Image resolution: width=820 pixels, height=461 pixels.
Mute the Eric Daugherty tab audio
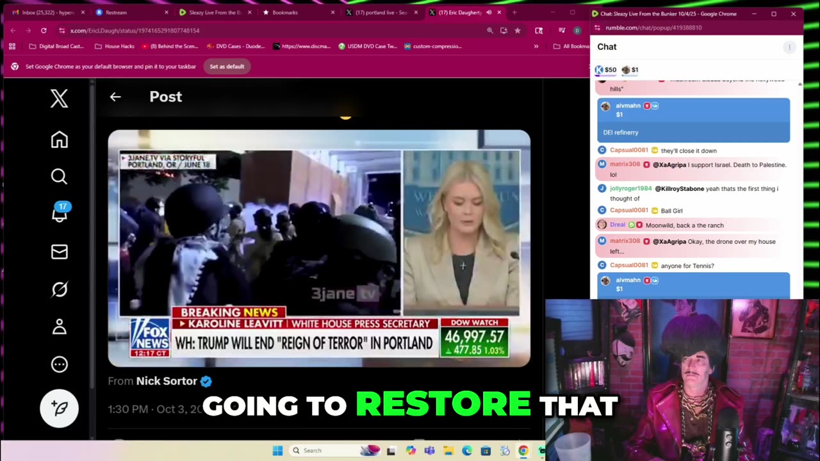click(x=489, y=12)
